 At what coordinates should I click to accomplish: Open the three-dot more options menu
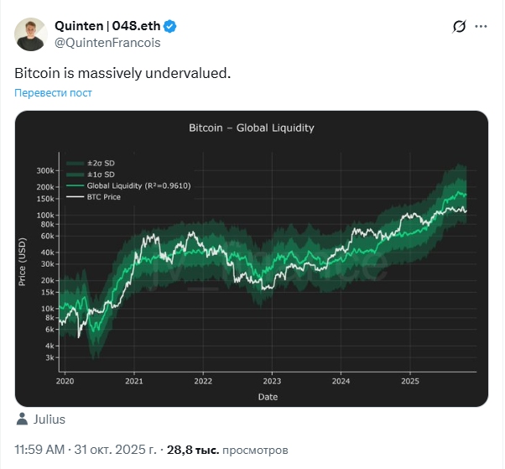click(x=482, y=27)
